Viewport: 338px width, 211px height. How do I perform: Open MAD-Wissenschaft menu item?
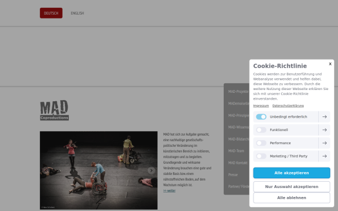(x=239, y=127)
